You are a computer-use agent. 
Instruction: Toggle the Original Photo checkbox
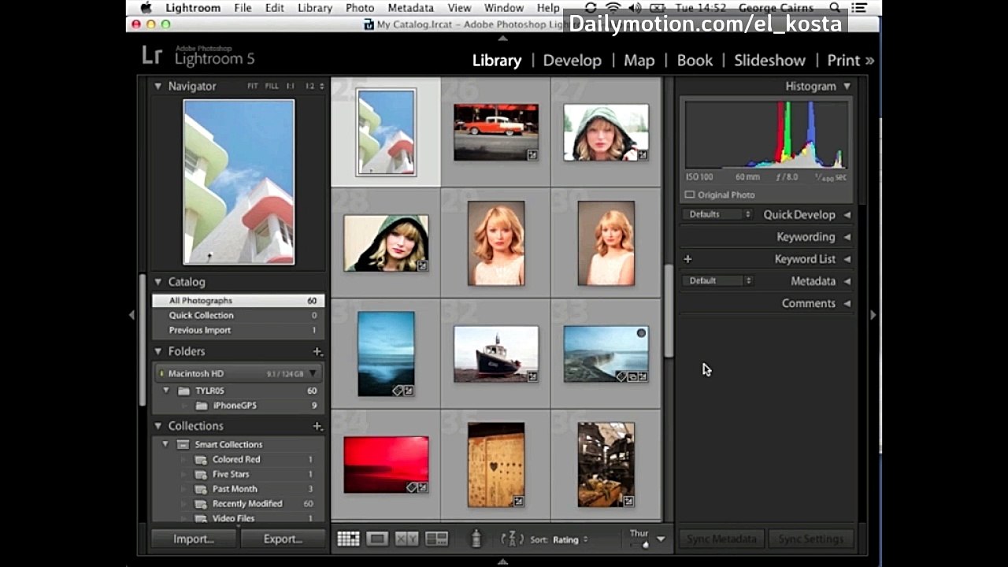coord(690,195)
